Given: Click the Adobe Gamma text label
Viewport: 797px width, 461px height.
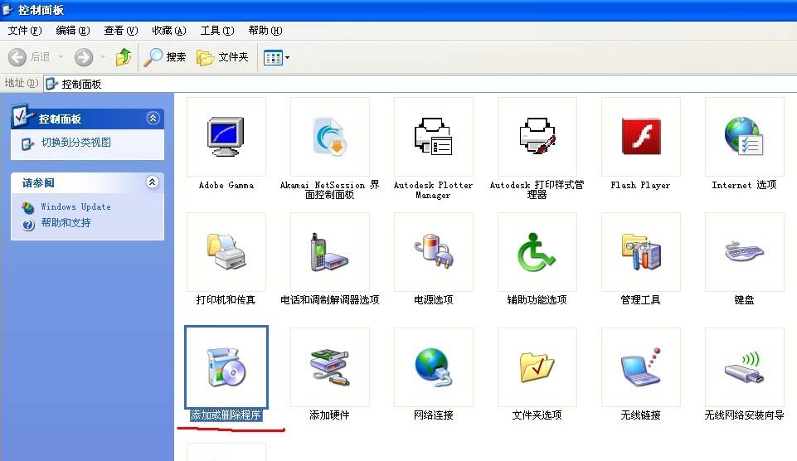Looking at the screenshot, I should click(226, 185).
